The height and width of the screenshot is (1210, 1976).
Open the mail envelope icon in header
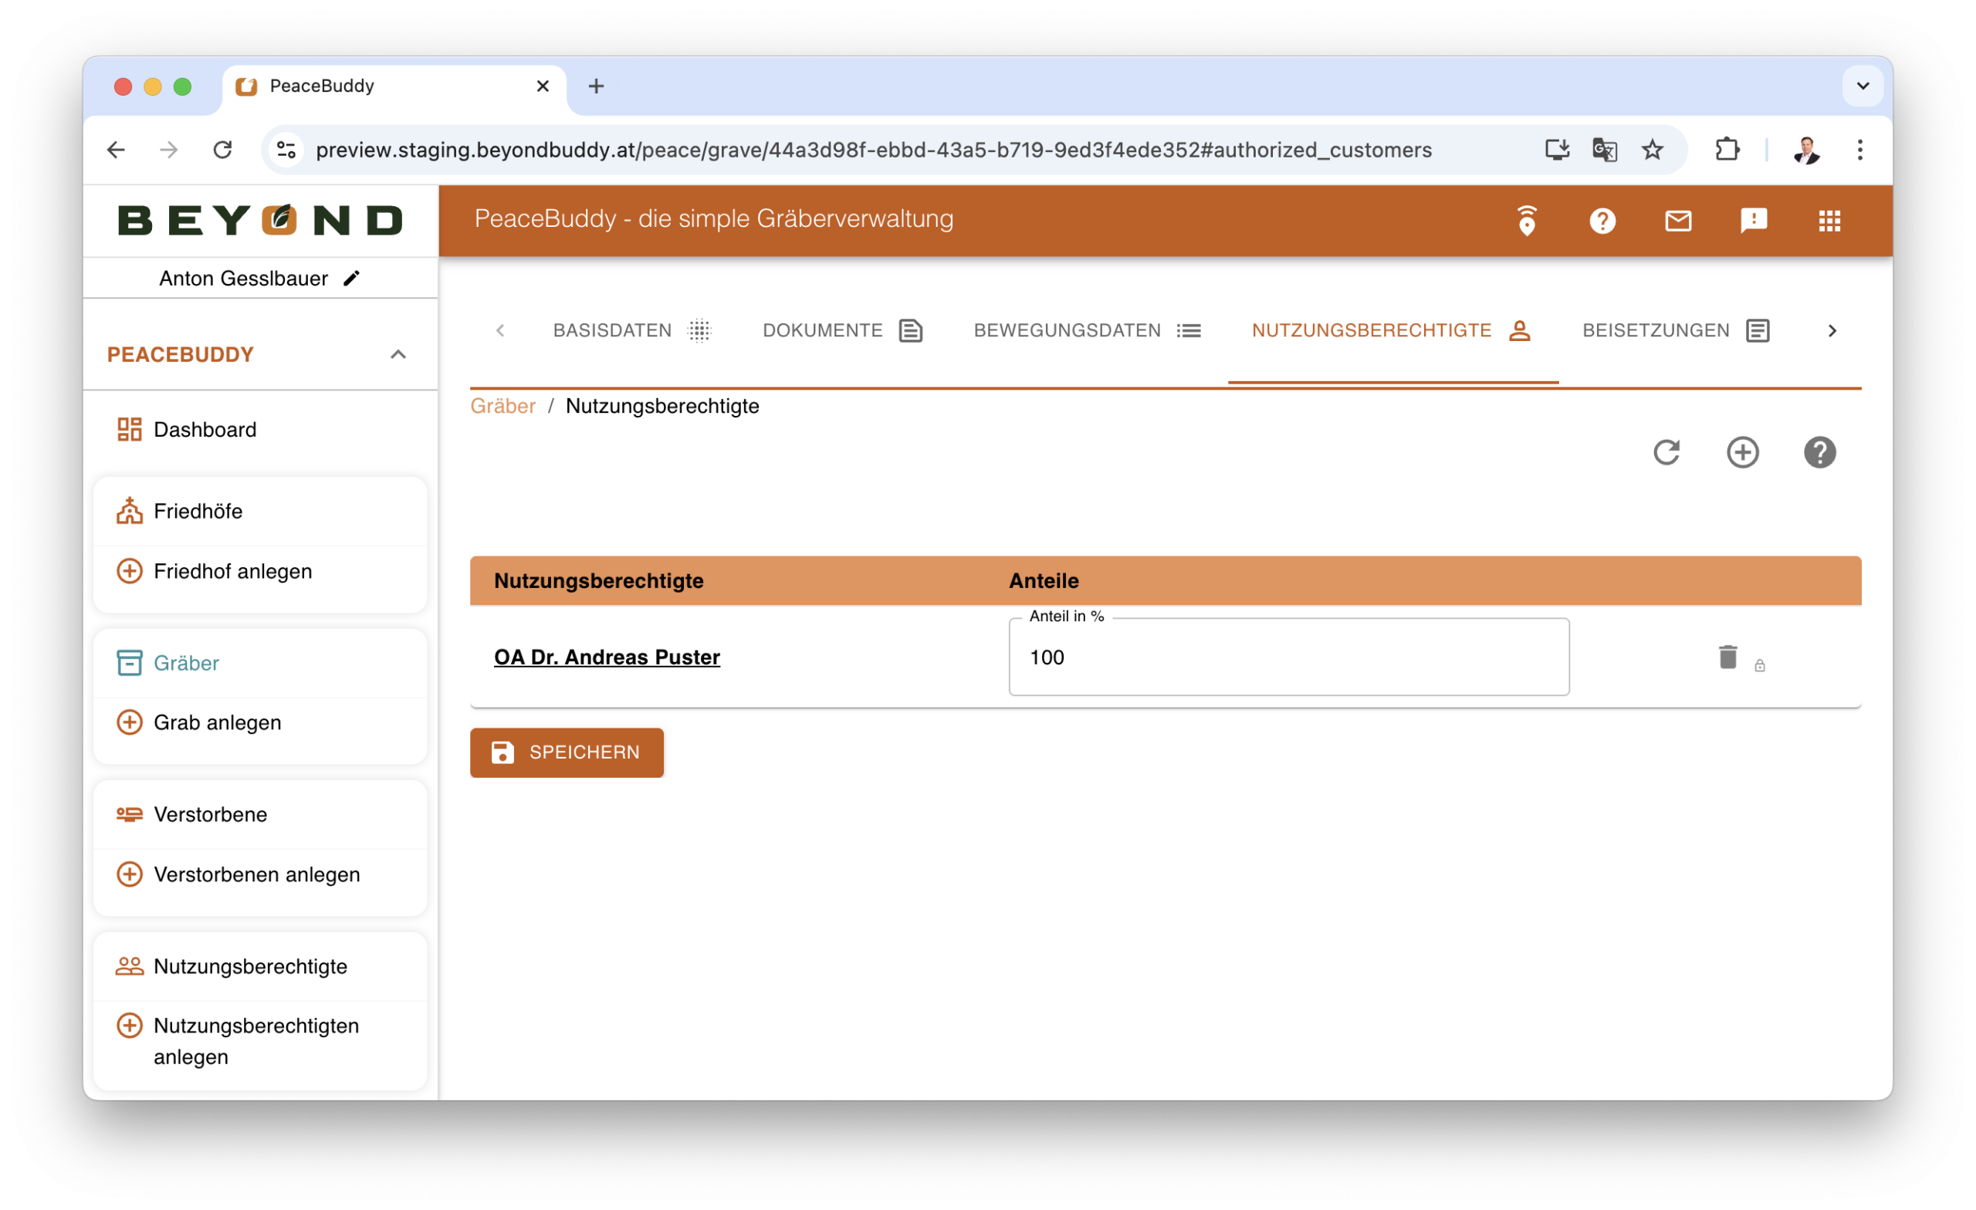[x=1678, y=221]
